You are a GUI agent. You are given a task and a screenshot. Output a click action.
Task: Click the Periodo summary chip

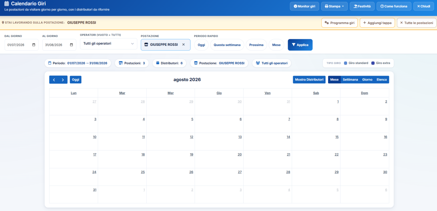[x=78, y=63]
